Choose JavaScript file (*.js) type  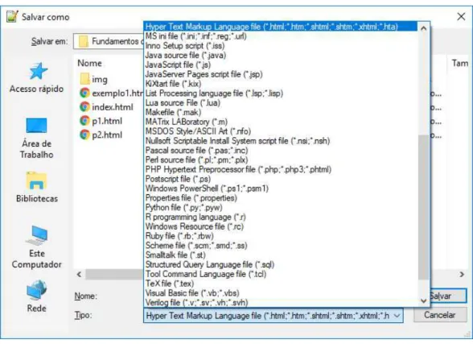tap(281, 64)
